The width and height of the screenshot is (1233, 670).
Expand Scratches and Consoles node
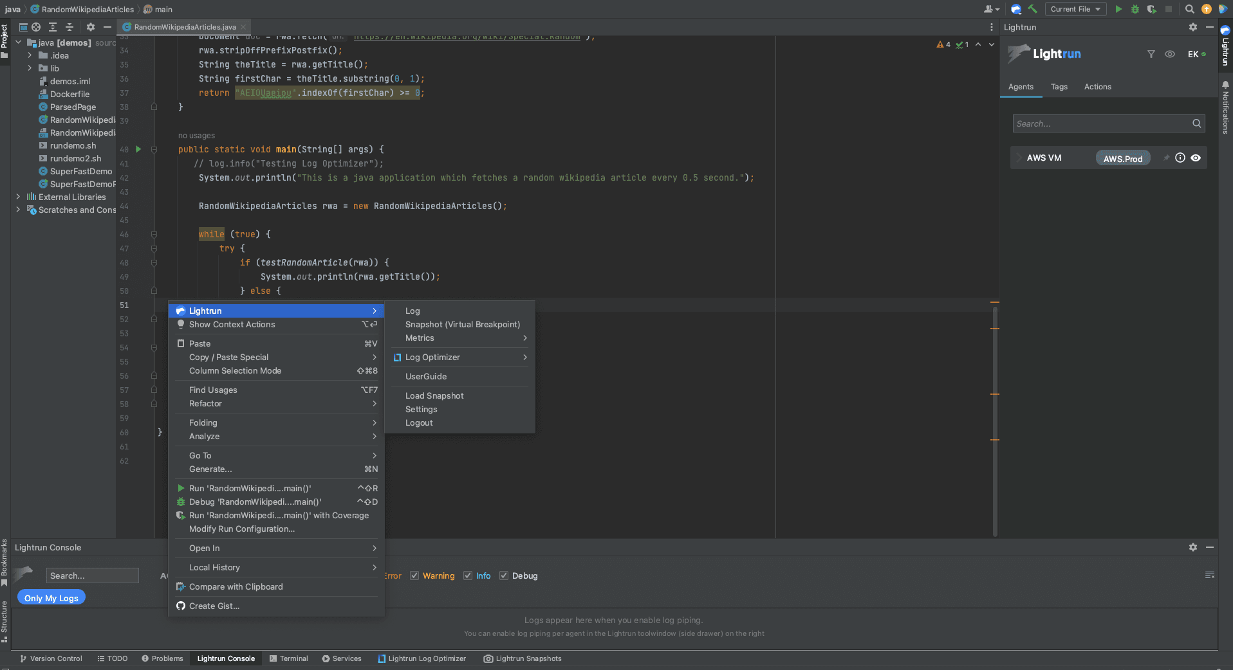click(18, 210)
